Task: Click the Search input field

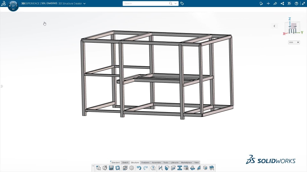Action: pyautogui.click(x=146, y=4)
